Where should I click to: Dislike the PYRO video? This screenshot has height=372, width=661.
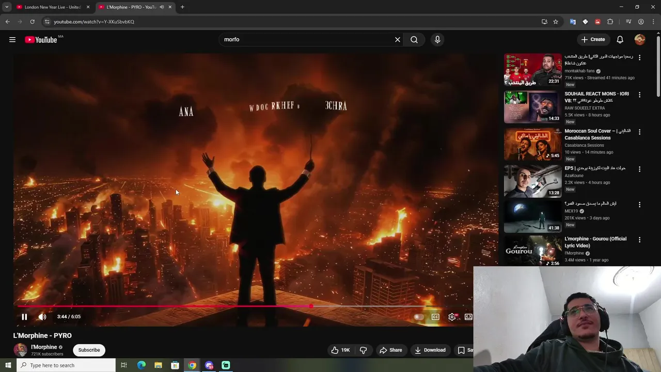coord(363,350)
